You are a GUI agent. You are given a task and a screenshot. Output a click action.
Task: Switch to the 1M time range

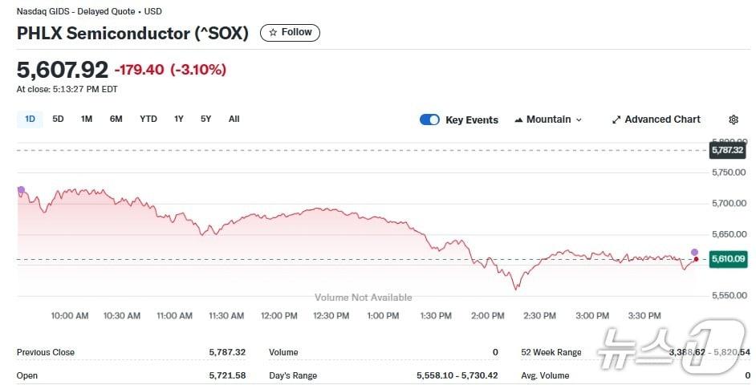point(87,119)
